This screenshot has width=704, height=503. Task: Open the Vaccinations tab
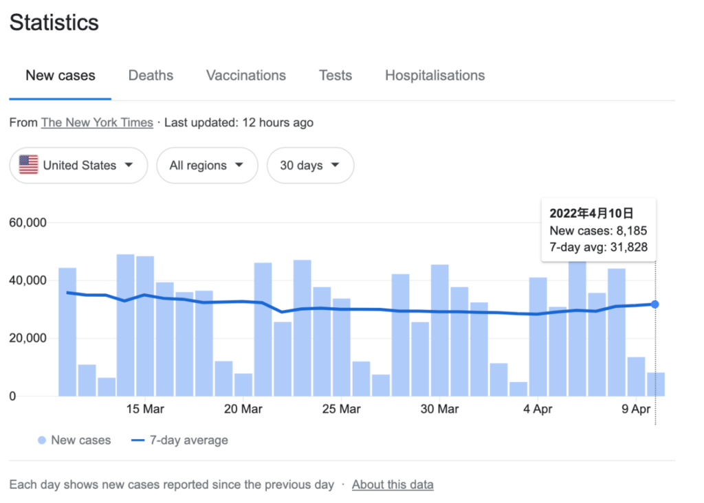246,76
